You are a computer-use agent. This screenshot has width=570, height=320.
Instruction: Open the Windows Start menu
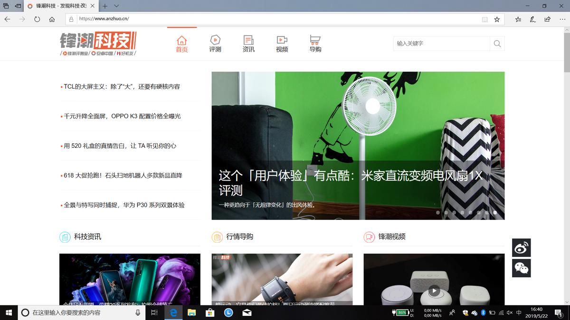[8, 312]
